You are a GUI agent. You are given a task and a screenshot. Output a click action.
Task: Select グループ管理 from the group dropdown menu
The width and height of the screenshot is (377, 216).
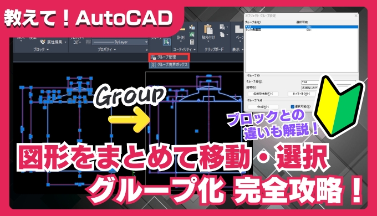tap(169, 57)
